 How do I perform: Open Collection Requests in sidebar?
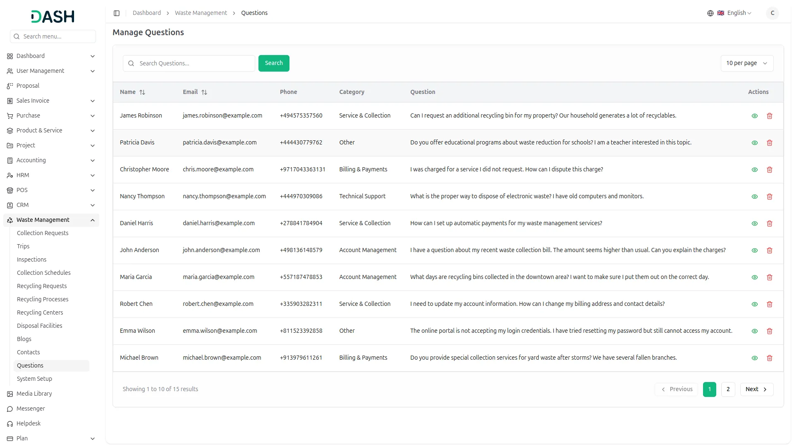tap(43, 233)
